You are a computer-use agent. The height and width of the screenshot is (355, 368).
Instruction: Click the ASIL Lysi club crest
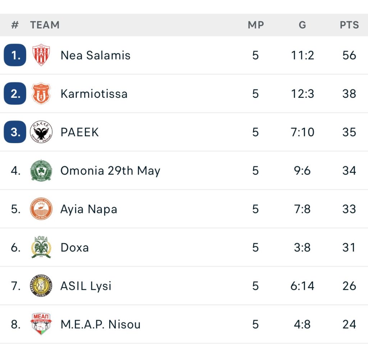coord(41,286)
